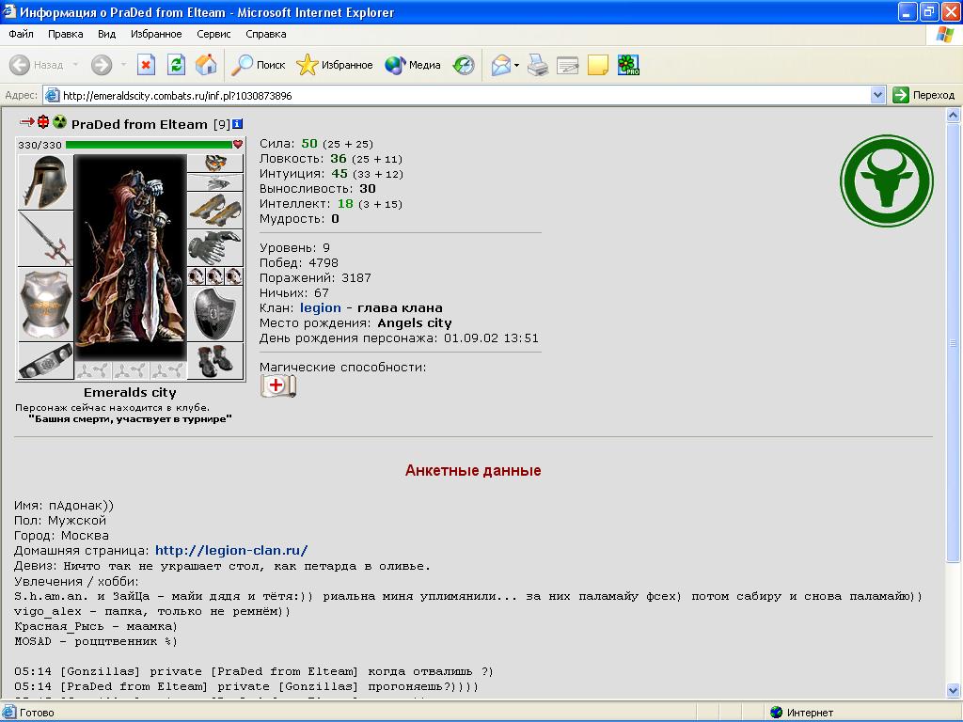The image size is (963, 722).
Task: Click the character portrait image
Action: click(x=130, y=258)
